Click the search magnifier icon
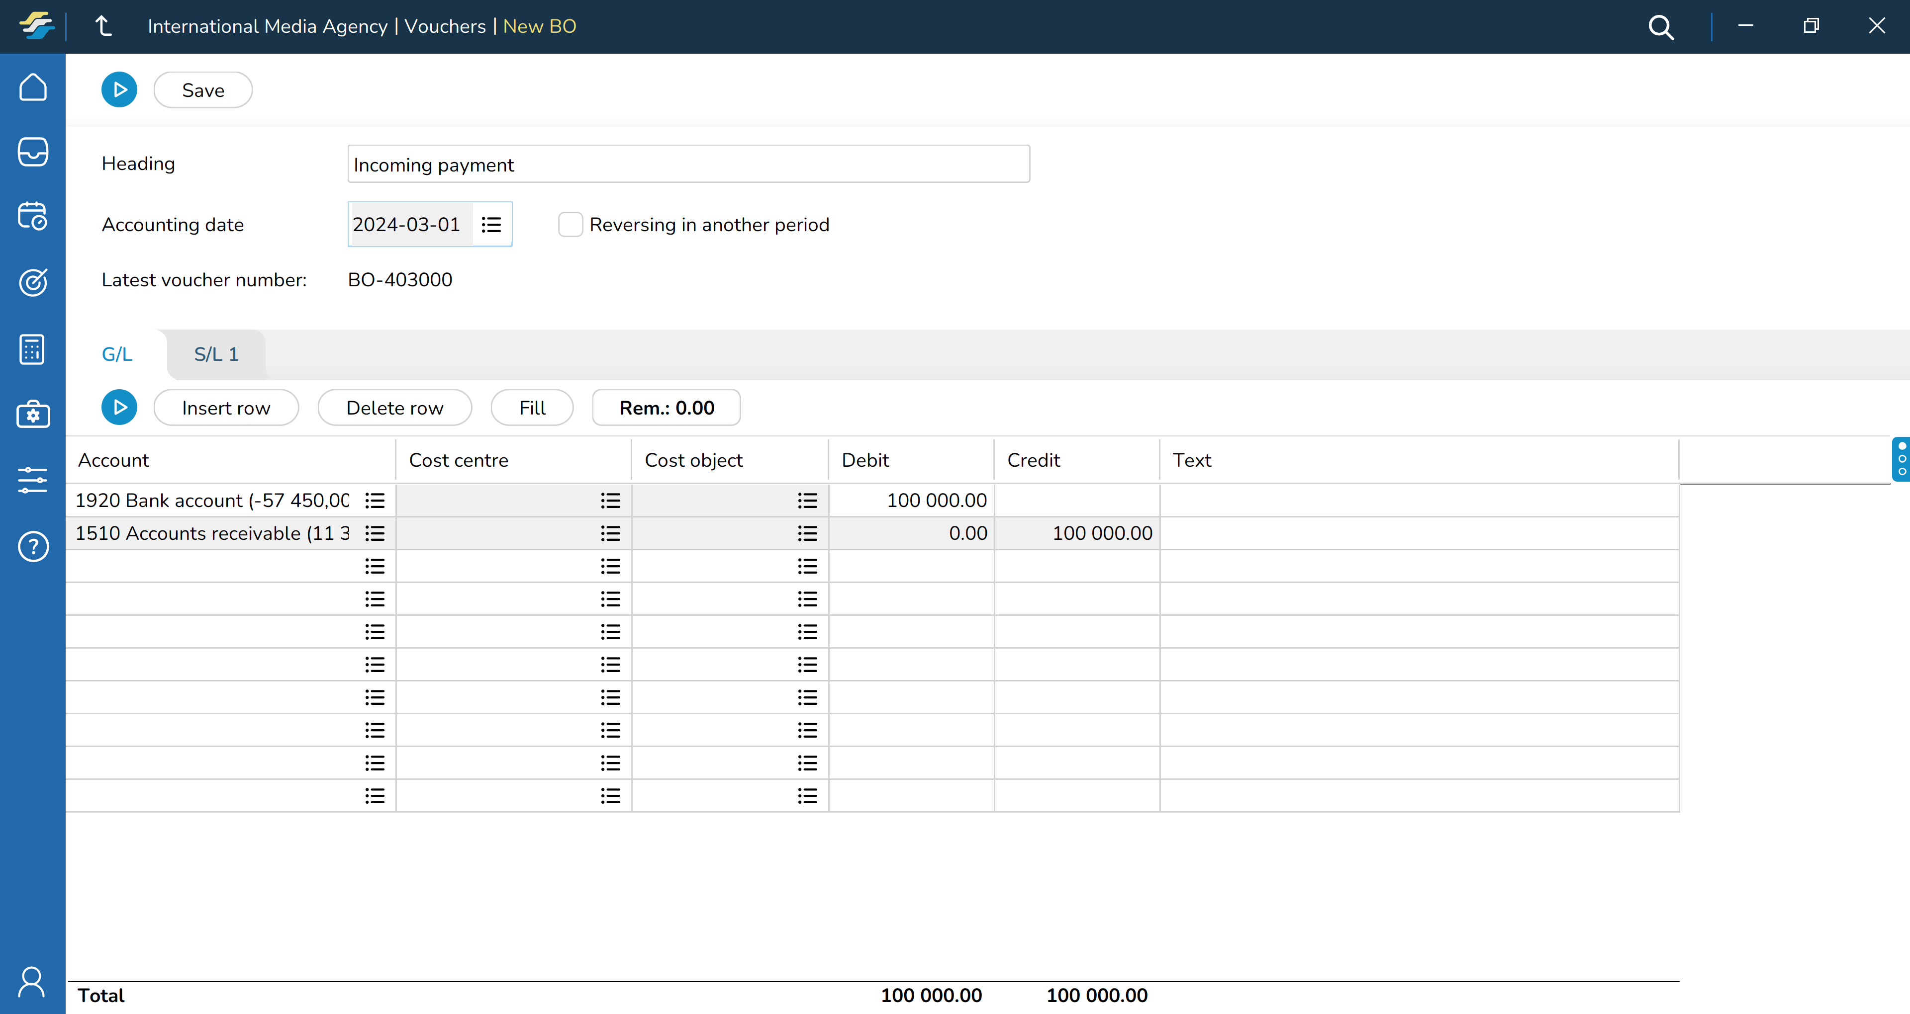This screenshot has width=1910, height=1014. coord(1660,27)
